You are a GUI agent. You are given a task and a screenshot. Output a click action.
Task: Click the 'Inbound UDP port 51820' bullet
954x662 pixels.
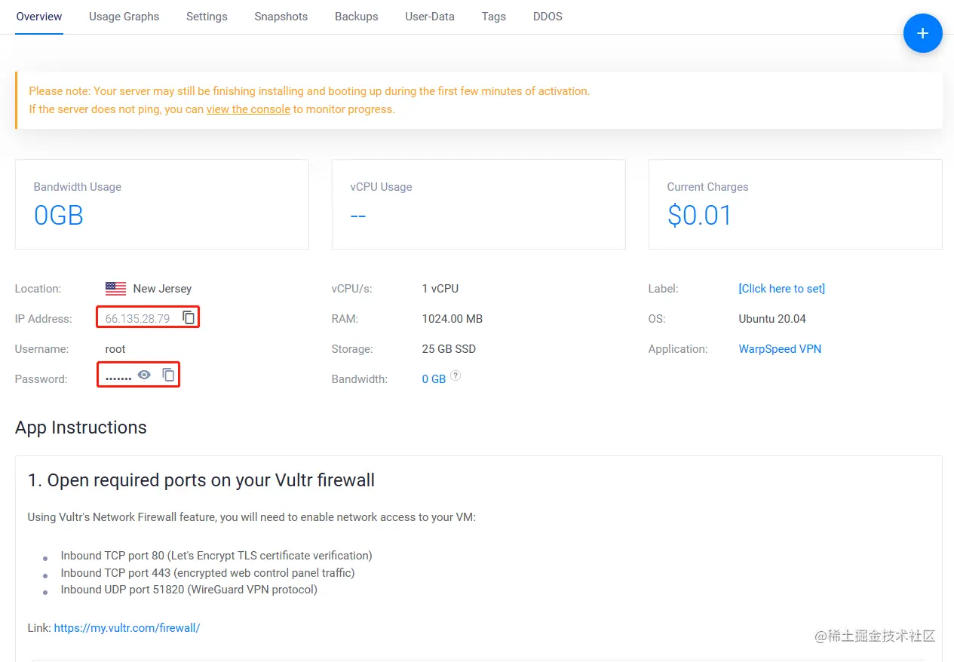189,590
